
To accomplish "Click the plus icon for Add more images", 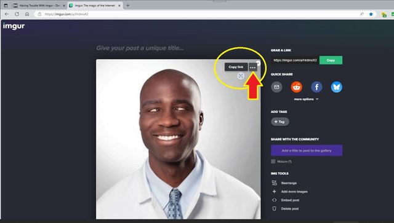I will (274, 192).
